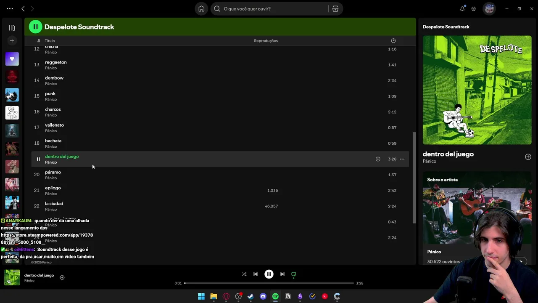Pause with the green header button
The height and width of the screenshot is (303, 538).
35,27
